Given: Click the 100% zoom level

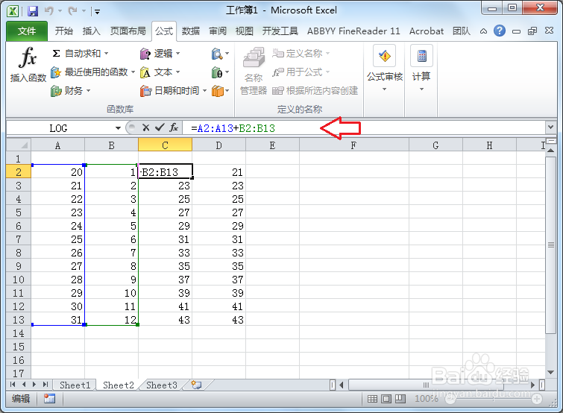Looking at the screenshot, I should [426, 399].
